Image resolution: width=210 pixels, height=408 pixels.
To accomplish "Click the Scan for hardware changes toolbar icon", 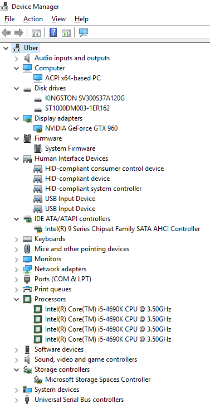I will (x=84, y=32).
